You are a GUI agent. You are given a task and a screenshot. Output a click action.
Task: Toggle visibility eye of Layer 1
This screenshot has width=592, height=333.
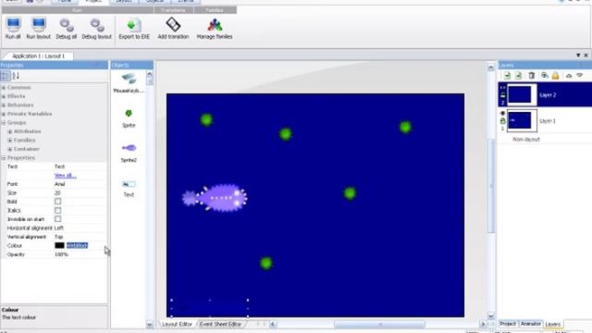click(x=502, y=113)
